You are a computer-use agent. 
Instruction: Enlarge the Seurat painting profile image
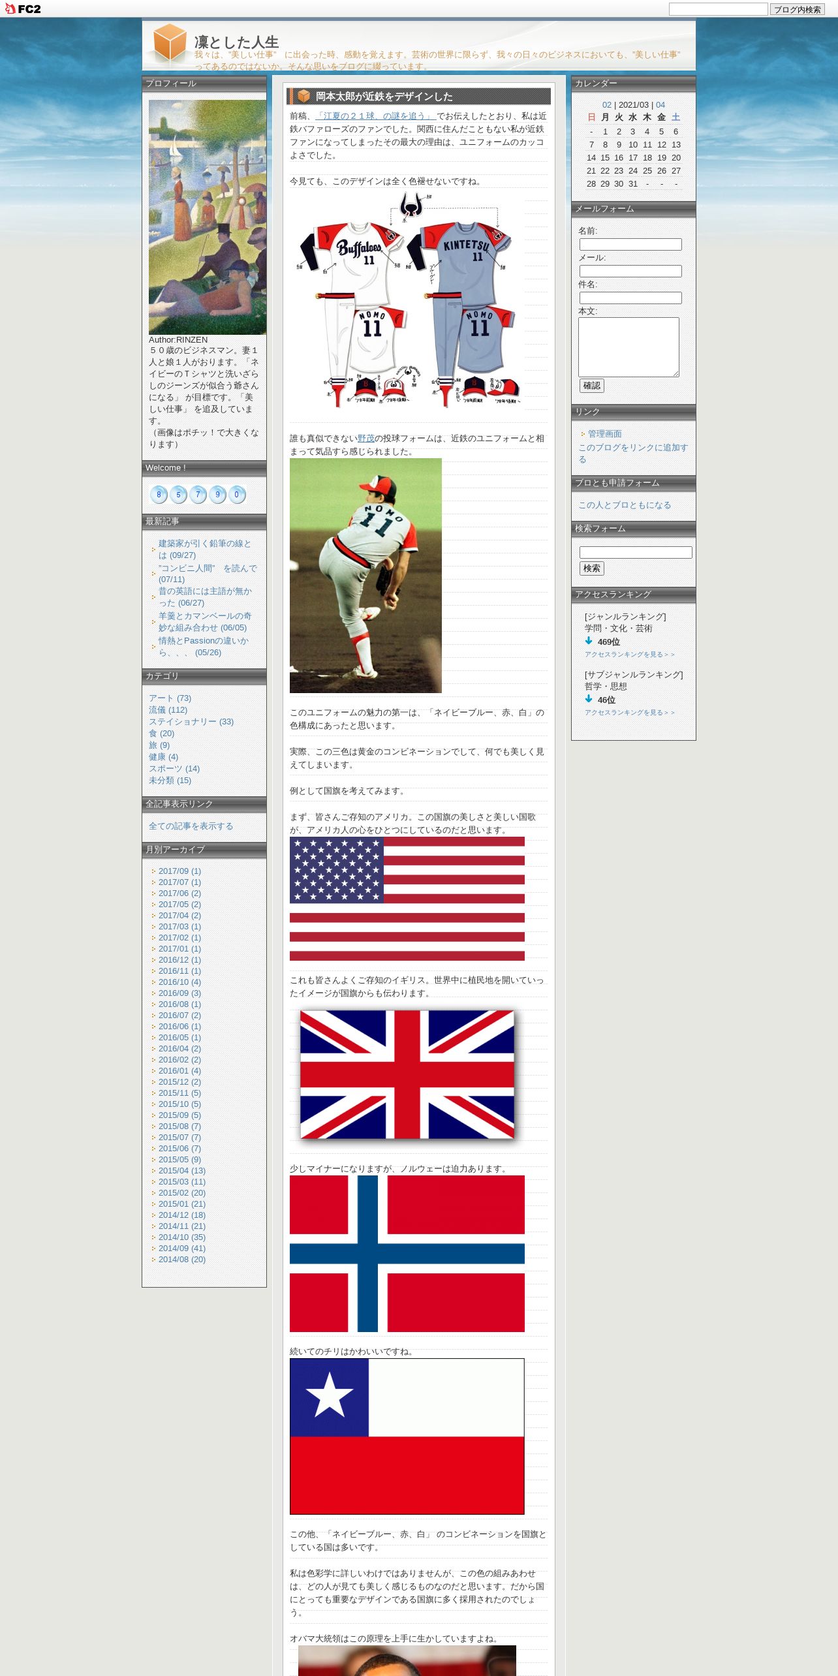tap(208, 217)
